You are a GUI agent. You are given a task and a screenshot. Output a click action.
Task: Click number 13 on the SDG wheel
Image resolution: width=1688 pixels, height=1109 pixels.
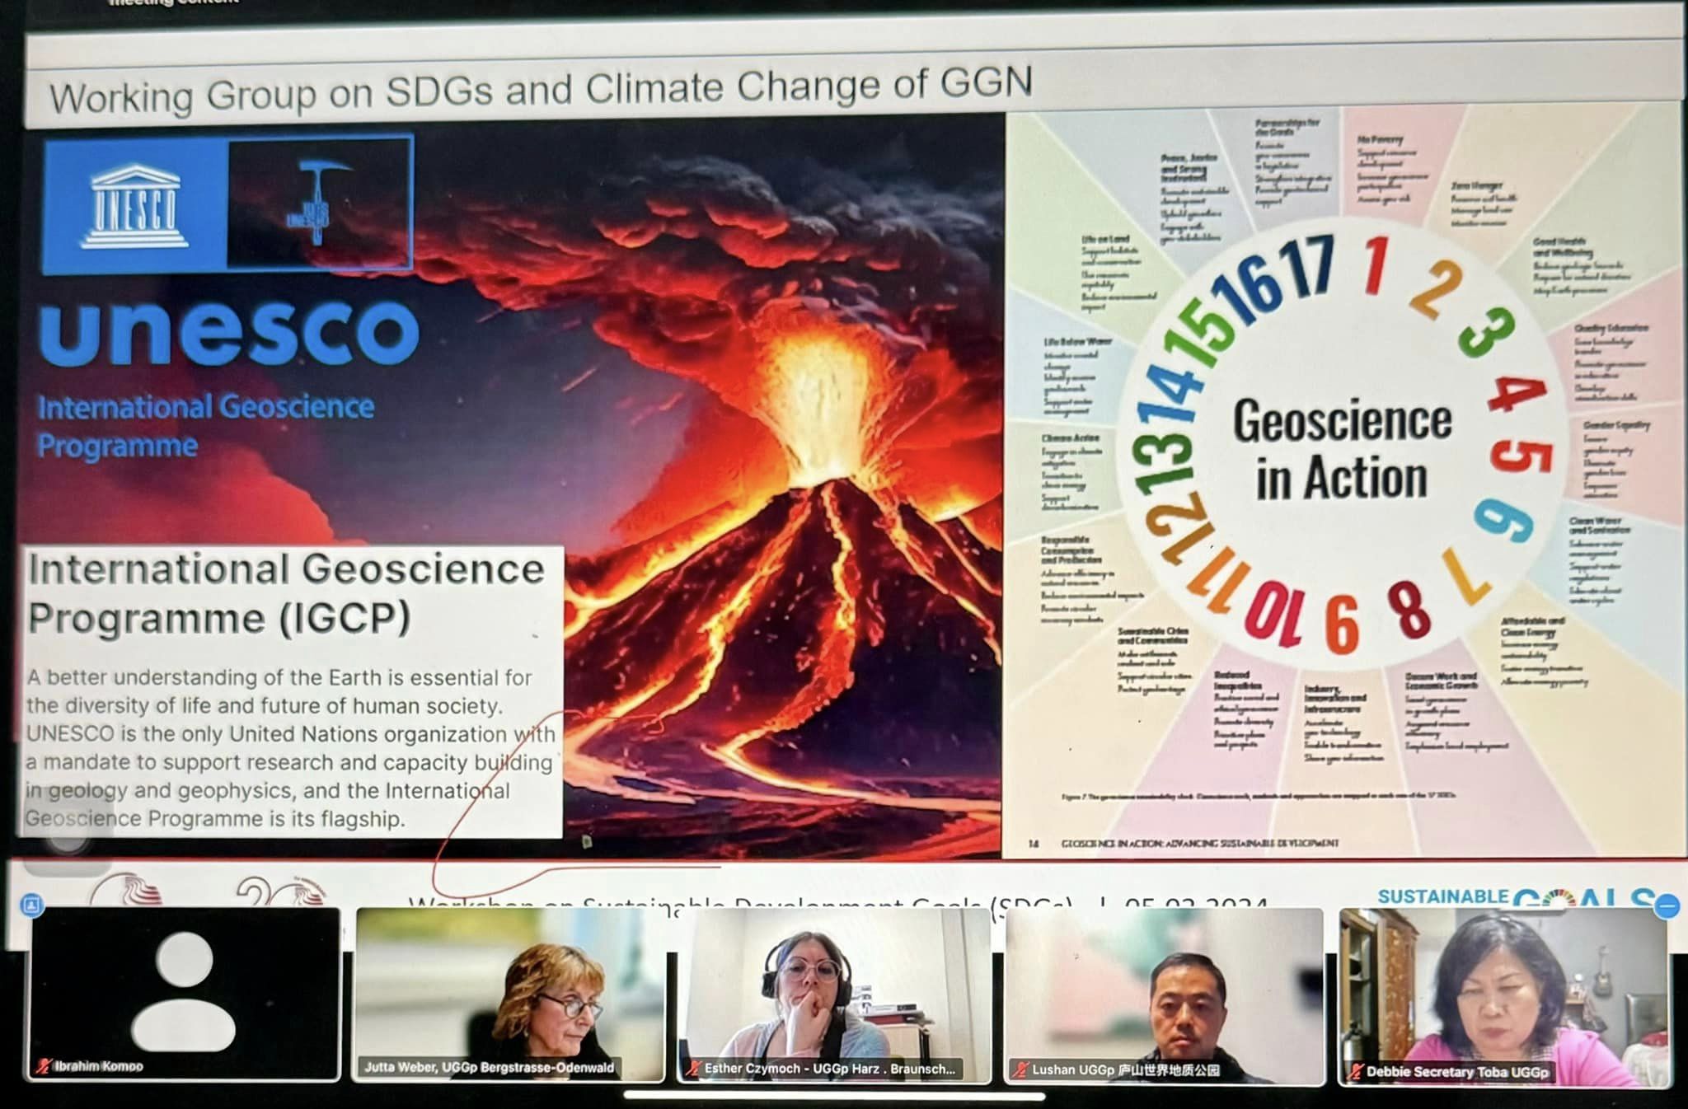pos(1164,458)
